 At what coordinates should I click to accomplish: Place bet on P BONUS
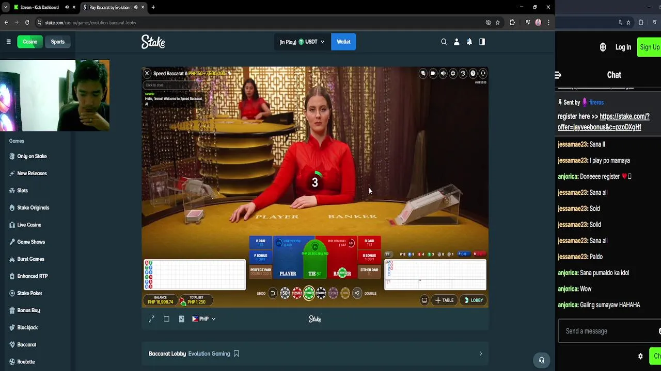coord(261,257)
